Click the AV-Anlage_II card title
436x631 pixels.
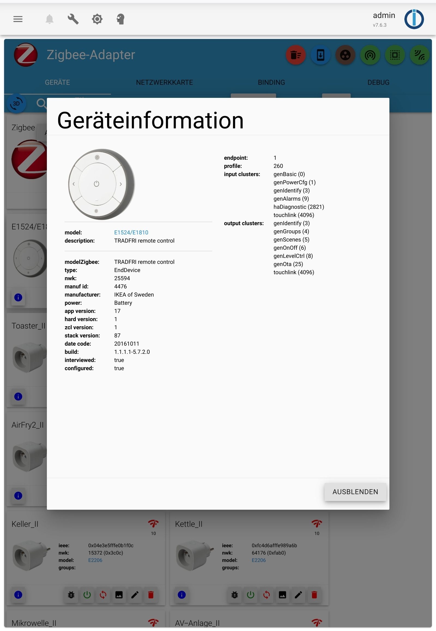(x=197, y=623)
